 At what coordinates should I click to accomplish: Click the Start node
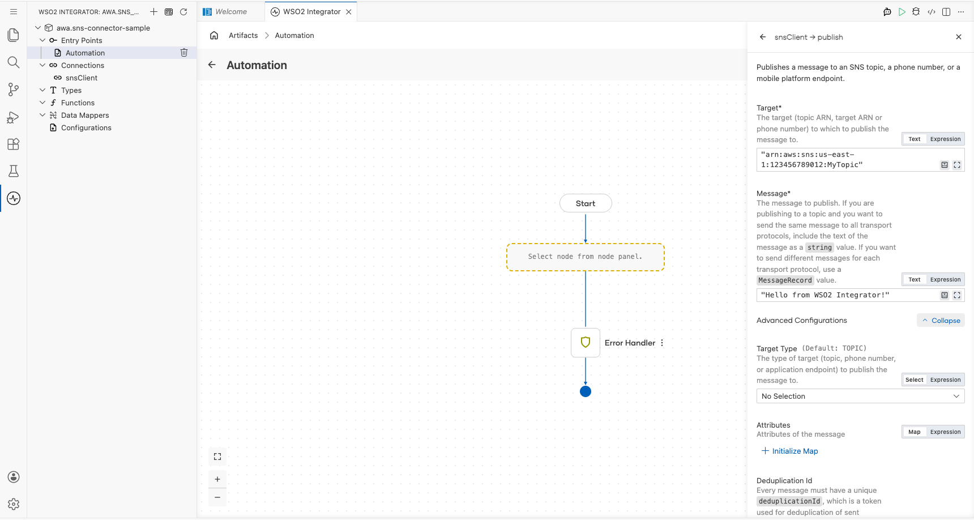coord(586,203)
